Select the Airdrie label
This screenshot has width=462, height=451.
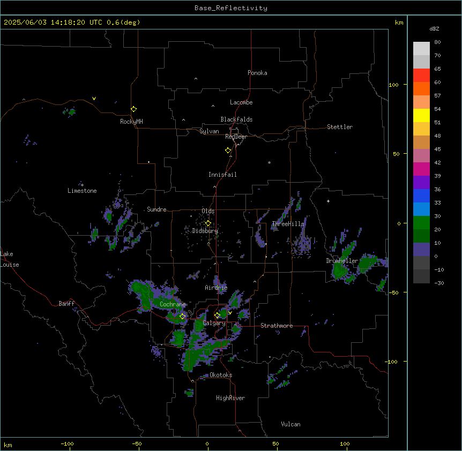tap(217, 288)
